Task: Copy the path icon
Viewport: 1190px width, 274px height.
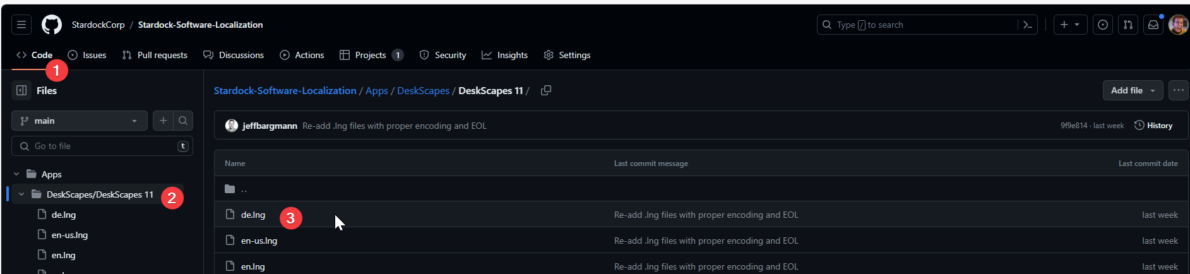Action: click(546, 90)
